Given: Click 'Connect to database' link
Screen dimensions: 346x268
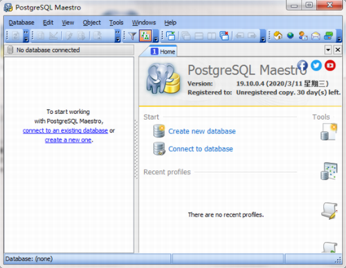Looking at the screenshot, I should click(x=201, y=149).
